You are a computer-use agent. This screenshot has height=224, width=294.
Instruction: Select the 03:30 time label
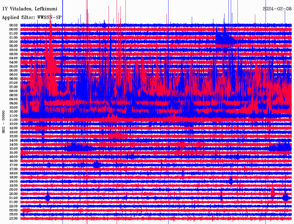pos(13,54)
